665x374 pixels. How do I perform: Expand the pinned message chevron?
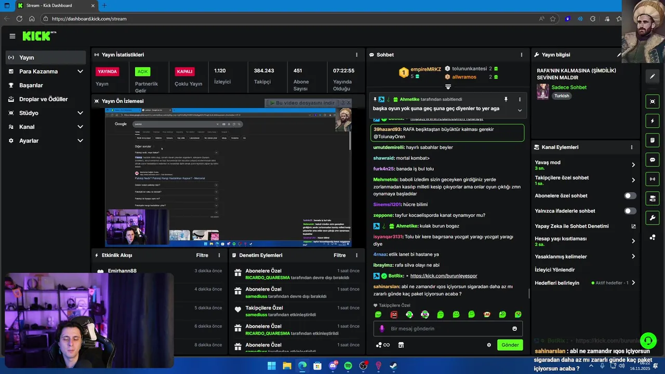[520, 110]
